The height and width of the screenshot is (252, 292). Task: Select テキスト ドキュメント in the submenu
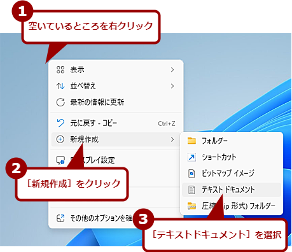click(232, 190)
